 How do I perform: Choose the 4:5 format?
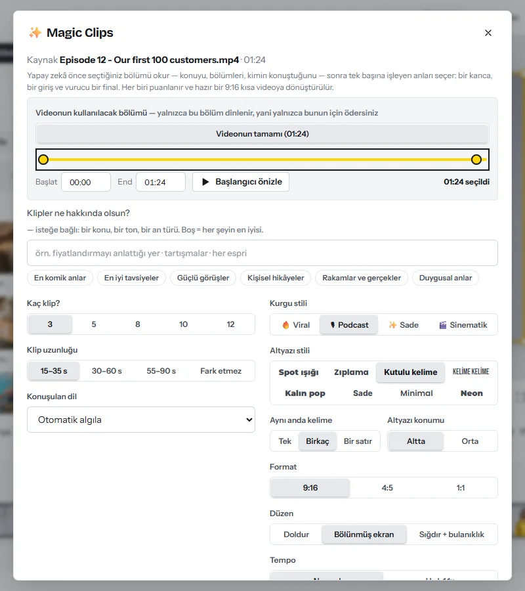point(387,488)
